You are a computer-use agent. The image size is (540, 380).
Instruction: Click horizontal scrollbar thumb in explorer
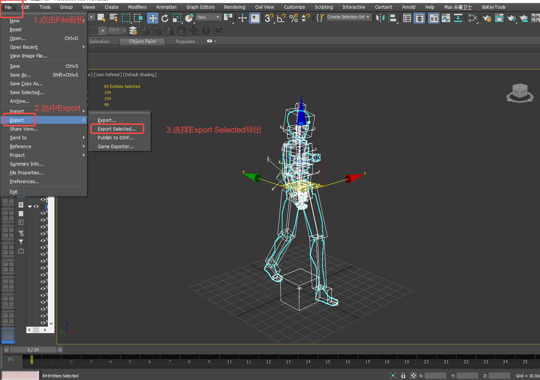tap(36, 330)
